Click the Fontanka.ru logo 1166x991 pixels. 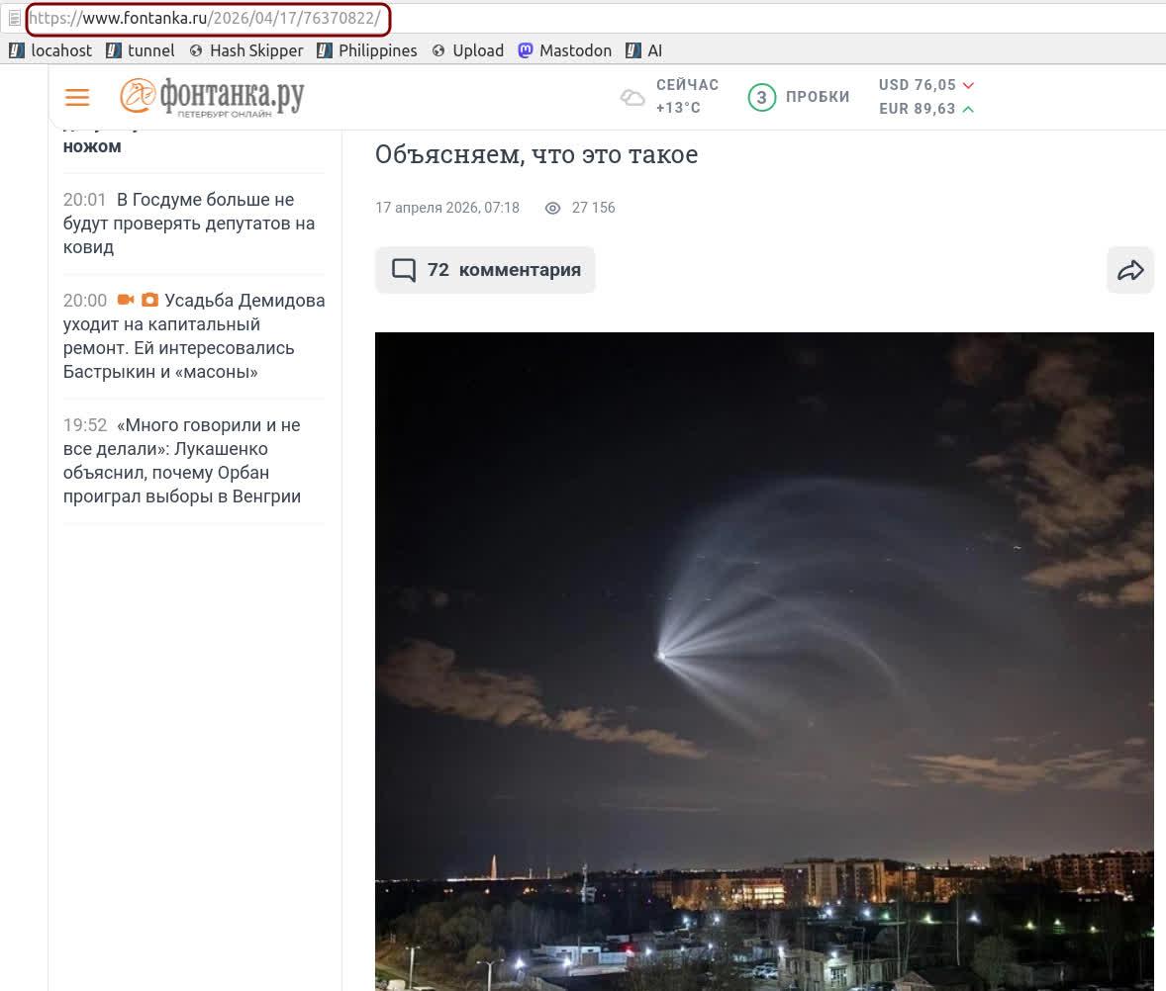212,97
